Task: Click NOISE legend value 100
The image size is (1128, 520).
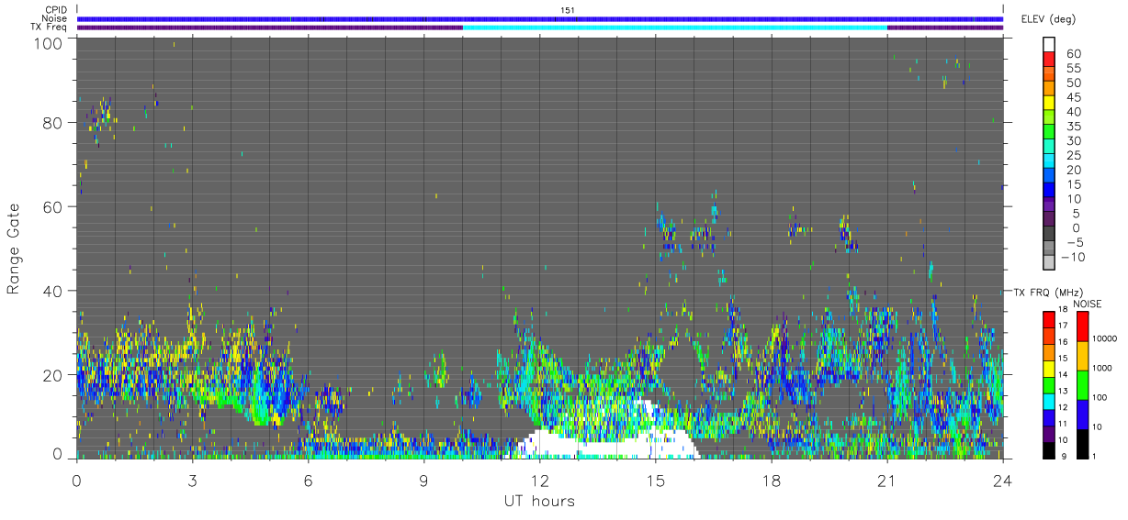Action: [1100, 397]
